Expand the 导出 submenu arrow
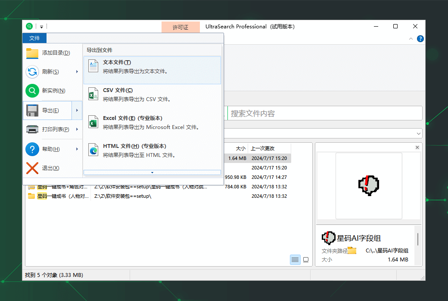Viewport: 448px width, 301px height. pyautogui.click(x=77, y=111)
